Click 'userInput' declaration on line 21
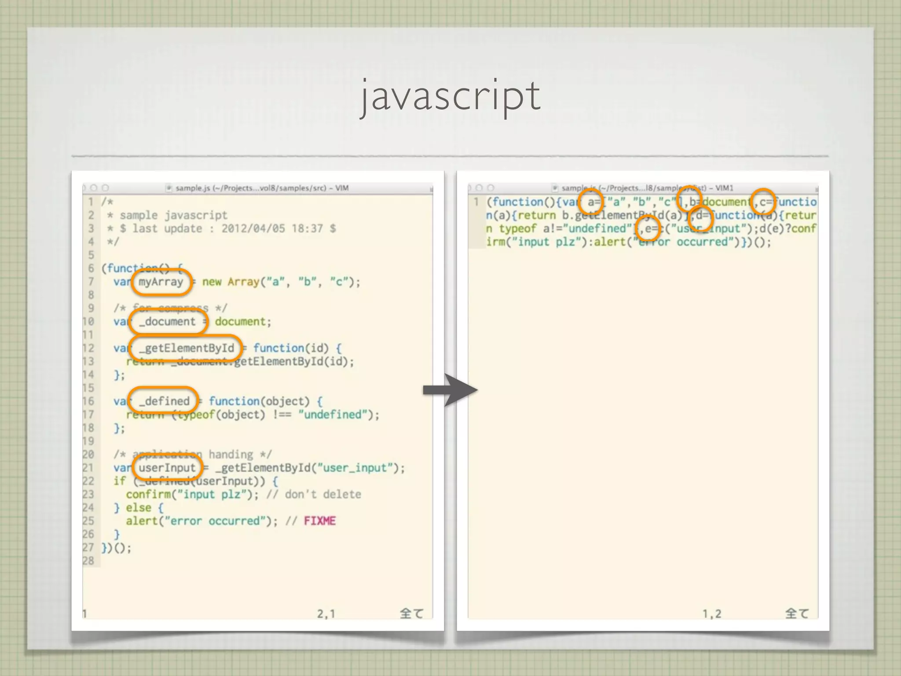Image resolution: width=901 pixels, height=676 pixels. coord(167,468)
